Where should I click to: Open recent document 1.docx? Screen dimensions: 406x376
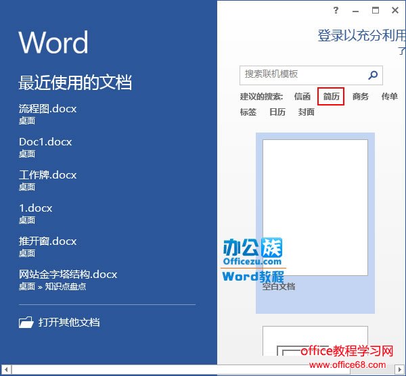point(35,208)
